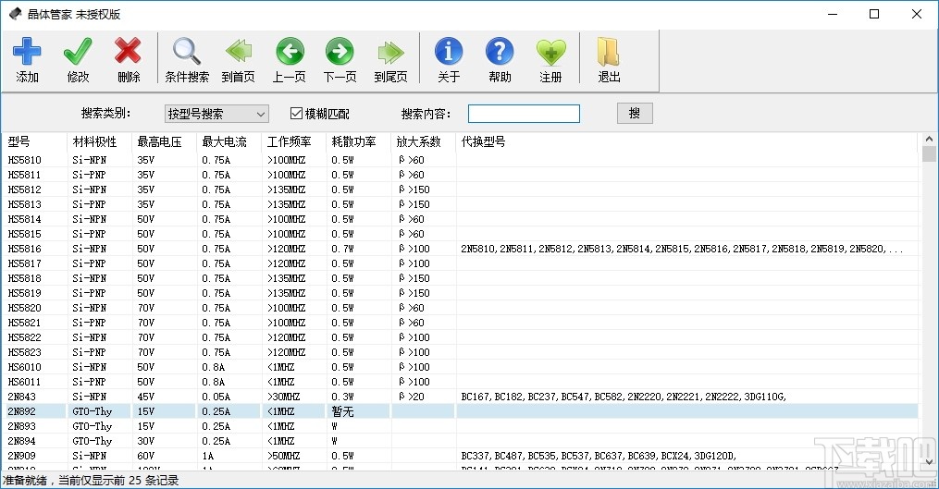
Task: Select the HS5814 row
Action: pos(460,219)
